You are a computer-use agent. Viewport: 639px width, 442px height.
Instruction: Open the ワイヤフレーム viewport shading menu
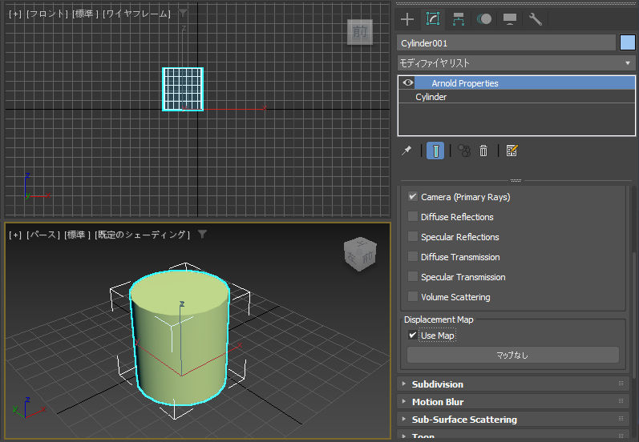click(136, 14)
